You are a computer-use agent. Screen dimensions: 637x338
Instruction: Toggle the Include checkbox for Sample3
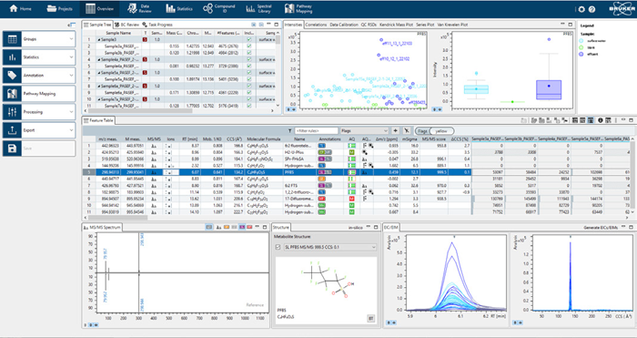pyautogui.click(x=249, y=39)
